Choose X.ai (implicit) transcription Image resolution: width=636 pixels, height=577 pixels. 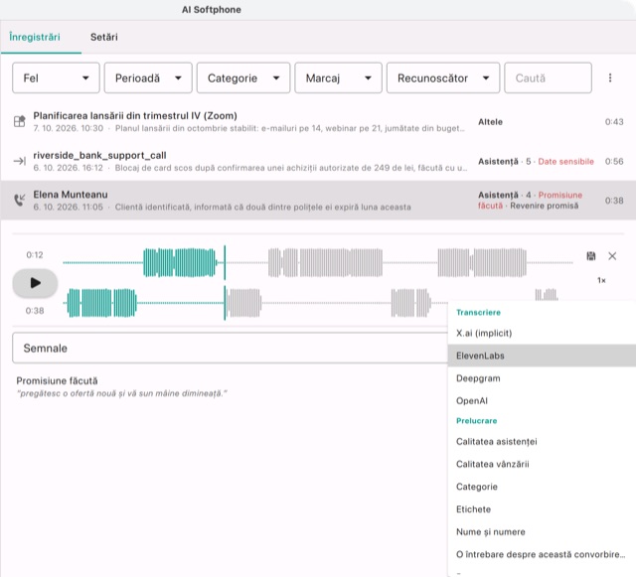542,333
